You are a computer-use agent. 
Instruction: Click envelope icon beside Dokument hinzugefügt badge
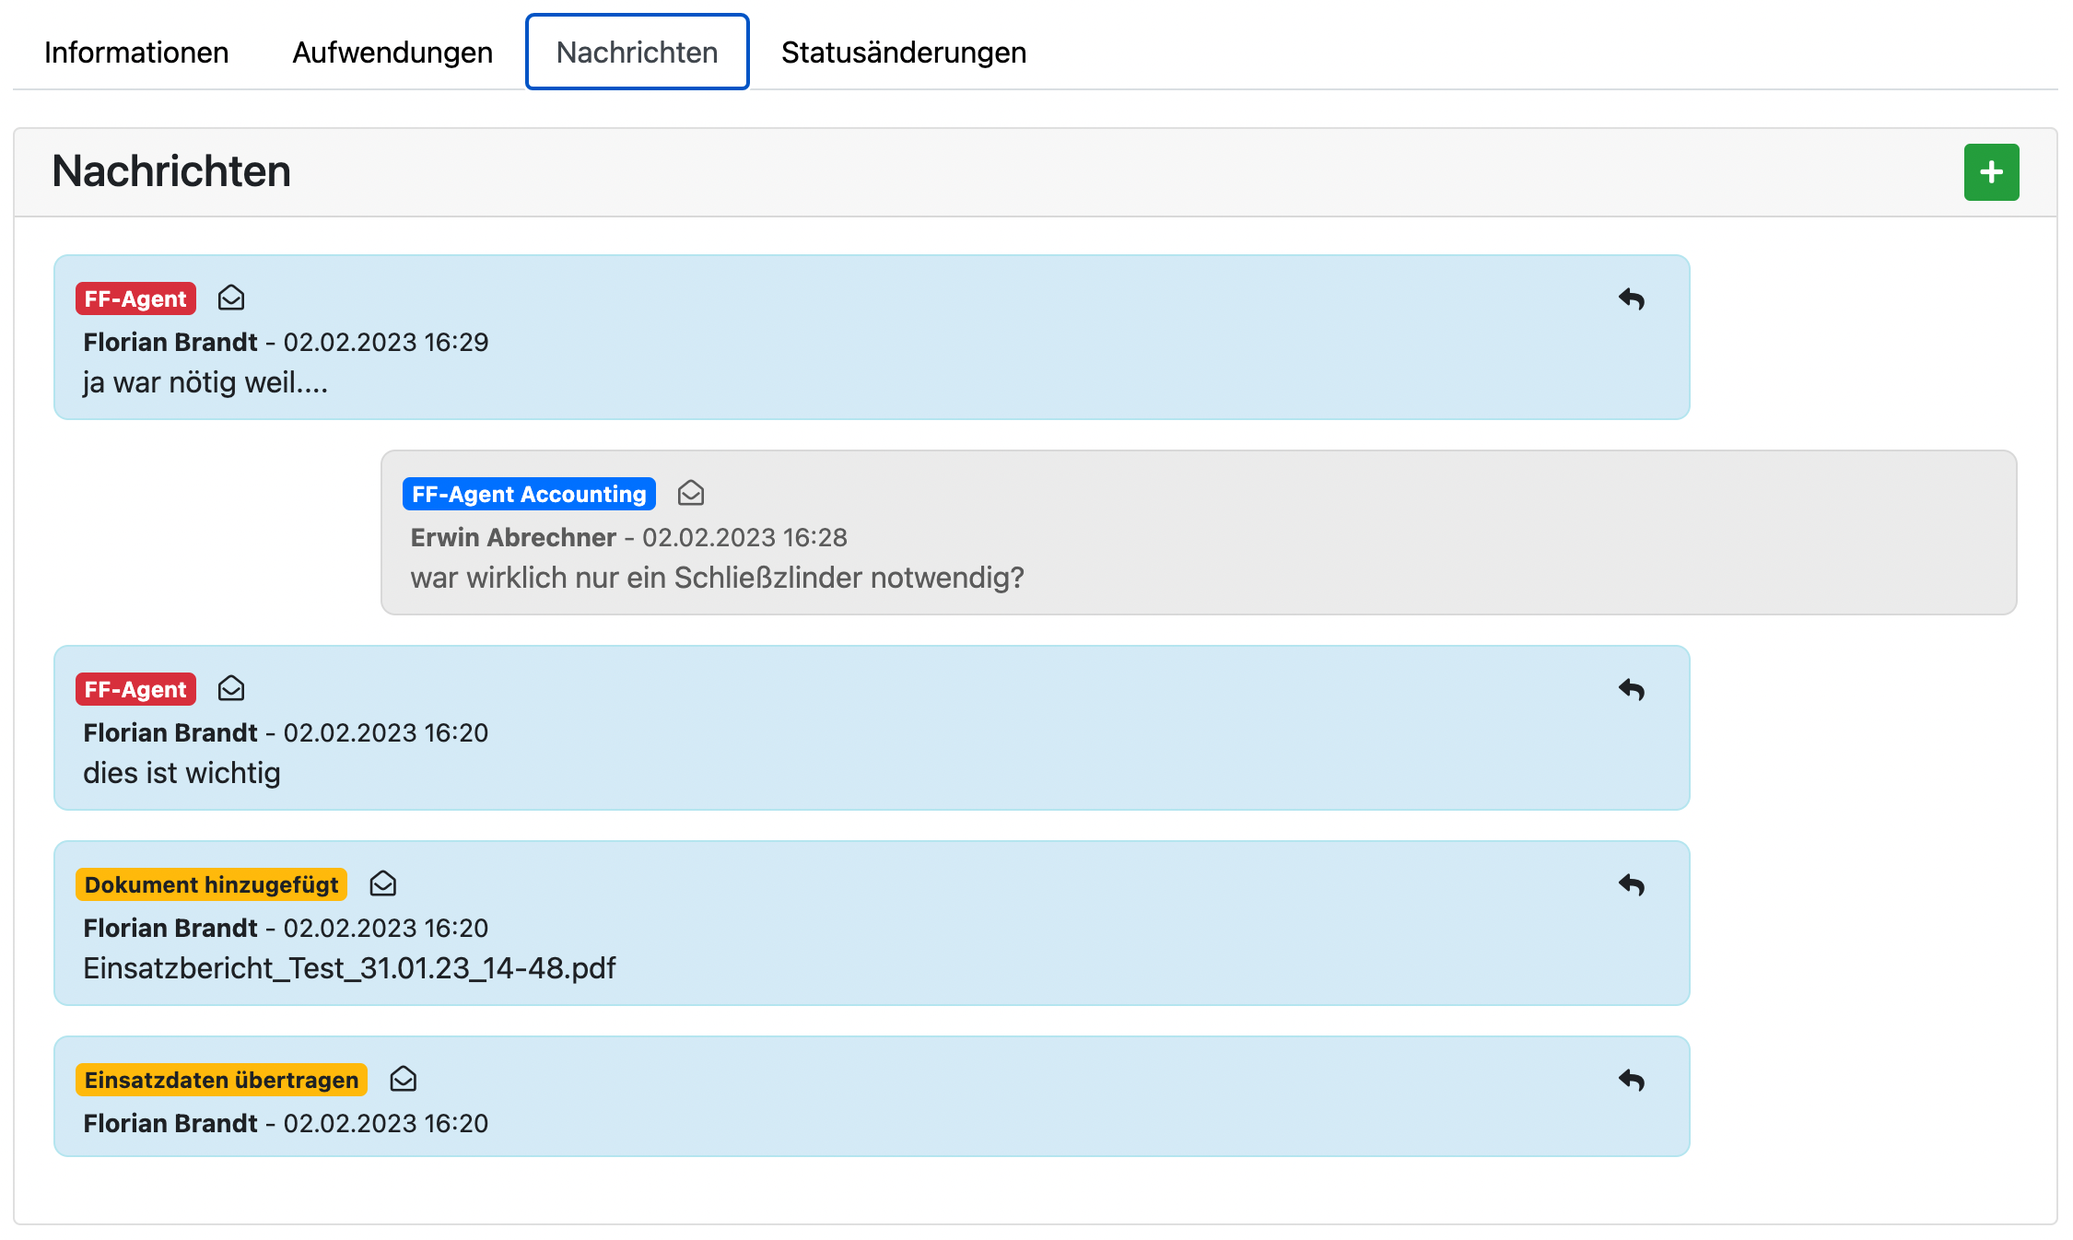[x=383, y=883]
